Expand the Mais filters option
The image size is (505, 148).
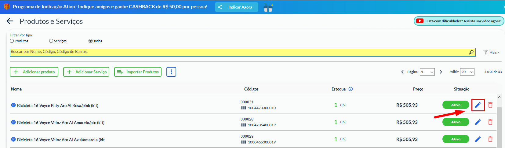click(x=492, y=52)
